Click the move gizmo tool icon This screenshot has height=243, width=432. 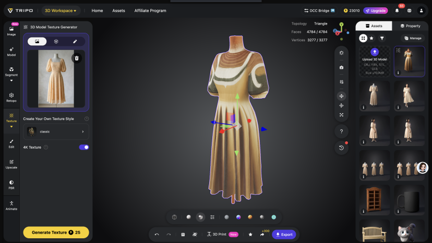341,96
